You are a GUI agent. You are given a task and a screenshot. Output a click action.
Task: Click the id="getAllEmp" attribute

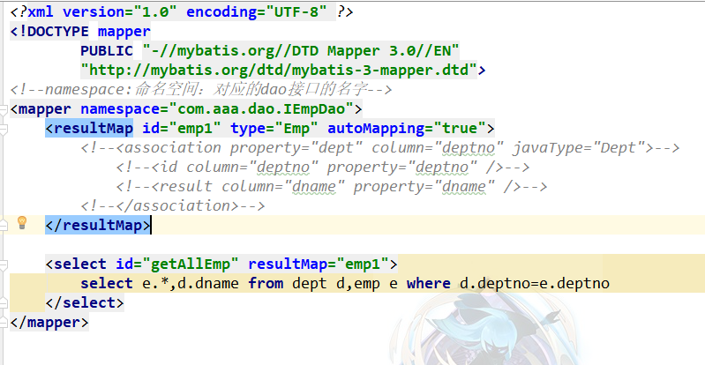[177, 264]
